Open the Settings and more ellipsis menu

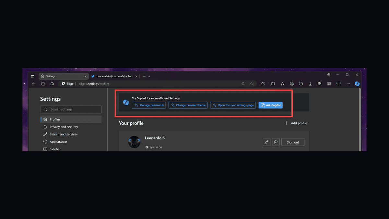click(348, 84)
